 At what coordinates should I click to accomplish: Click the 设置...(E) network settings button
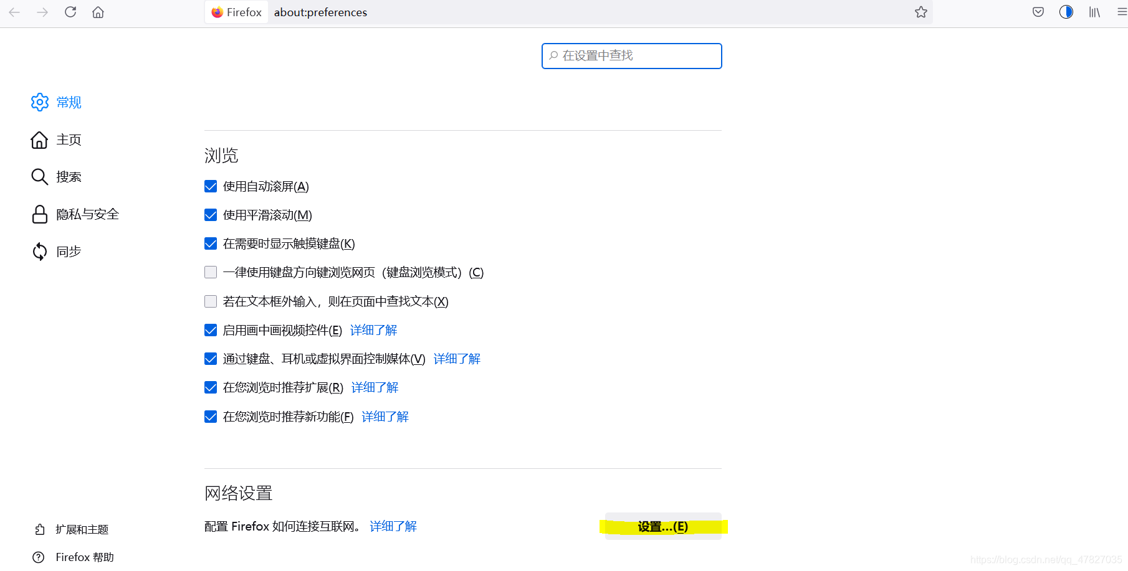[x=663, y=527]
